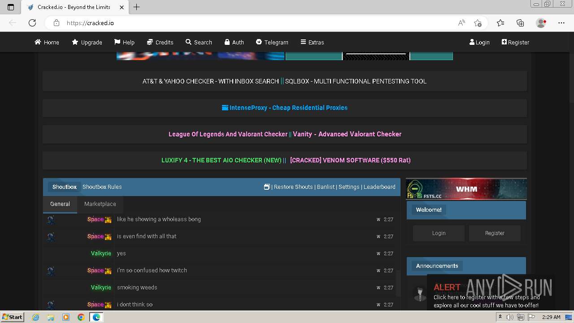The height and width of the screenshot is (323, 574).
Task: Click Login button in Welcome panel
Action: [x=439, y=233]
